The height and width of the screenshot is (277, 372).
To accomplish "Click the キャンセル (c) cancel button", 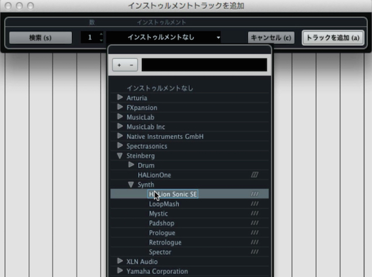I will coord(271,38).
